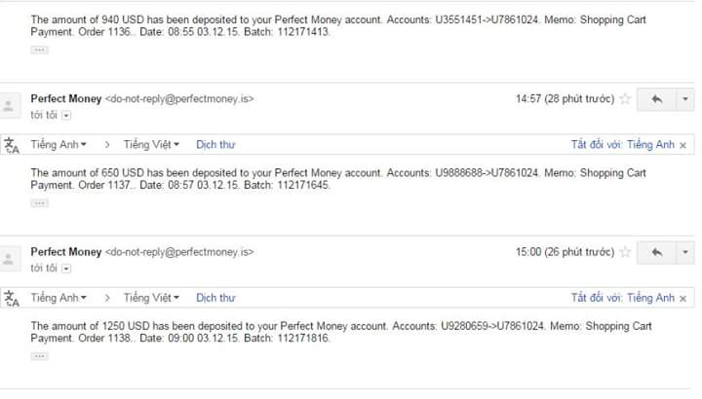Click translate icon above the 650 USD message

pos(12,145)
